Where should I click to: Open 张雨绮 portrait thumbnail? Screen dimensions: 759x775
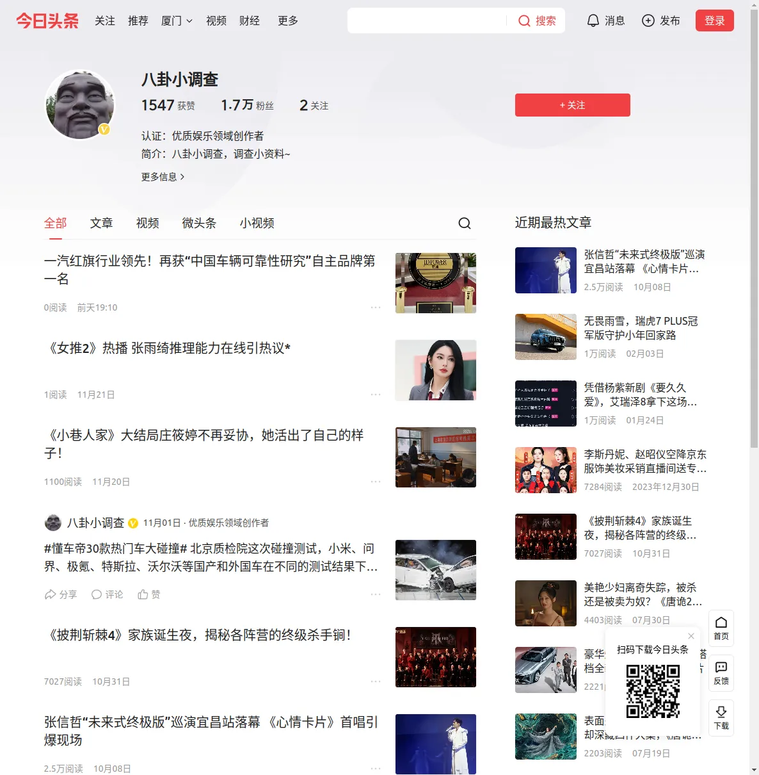pyautogui.click(x=436, y=370)
